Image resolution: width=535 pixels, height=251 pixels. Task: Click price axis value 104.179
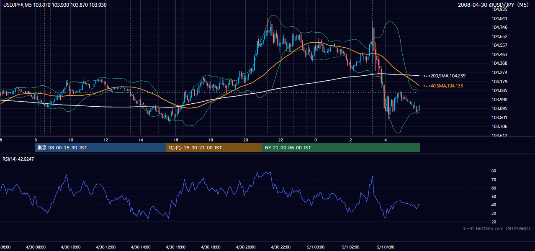500,82
